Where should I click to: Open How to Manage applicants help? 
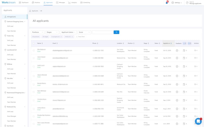(193, 3)
